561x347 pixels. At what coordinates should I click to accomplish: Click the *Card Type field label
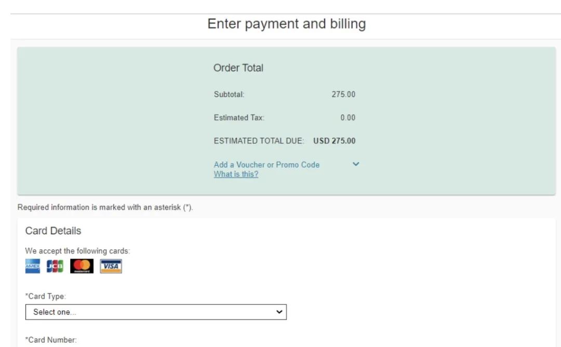46,297
